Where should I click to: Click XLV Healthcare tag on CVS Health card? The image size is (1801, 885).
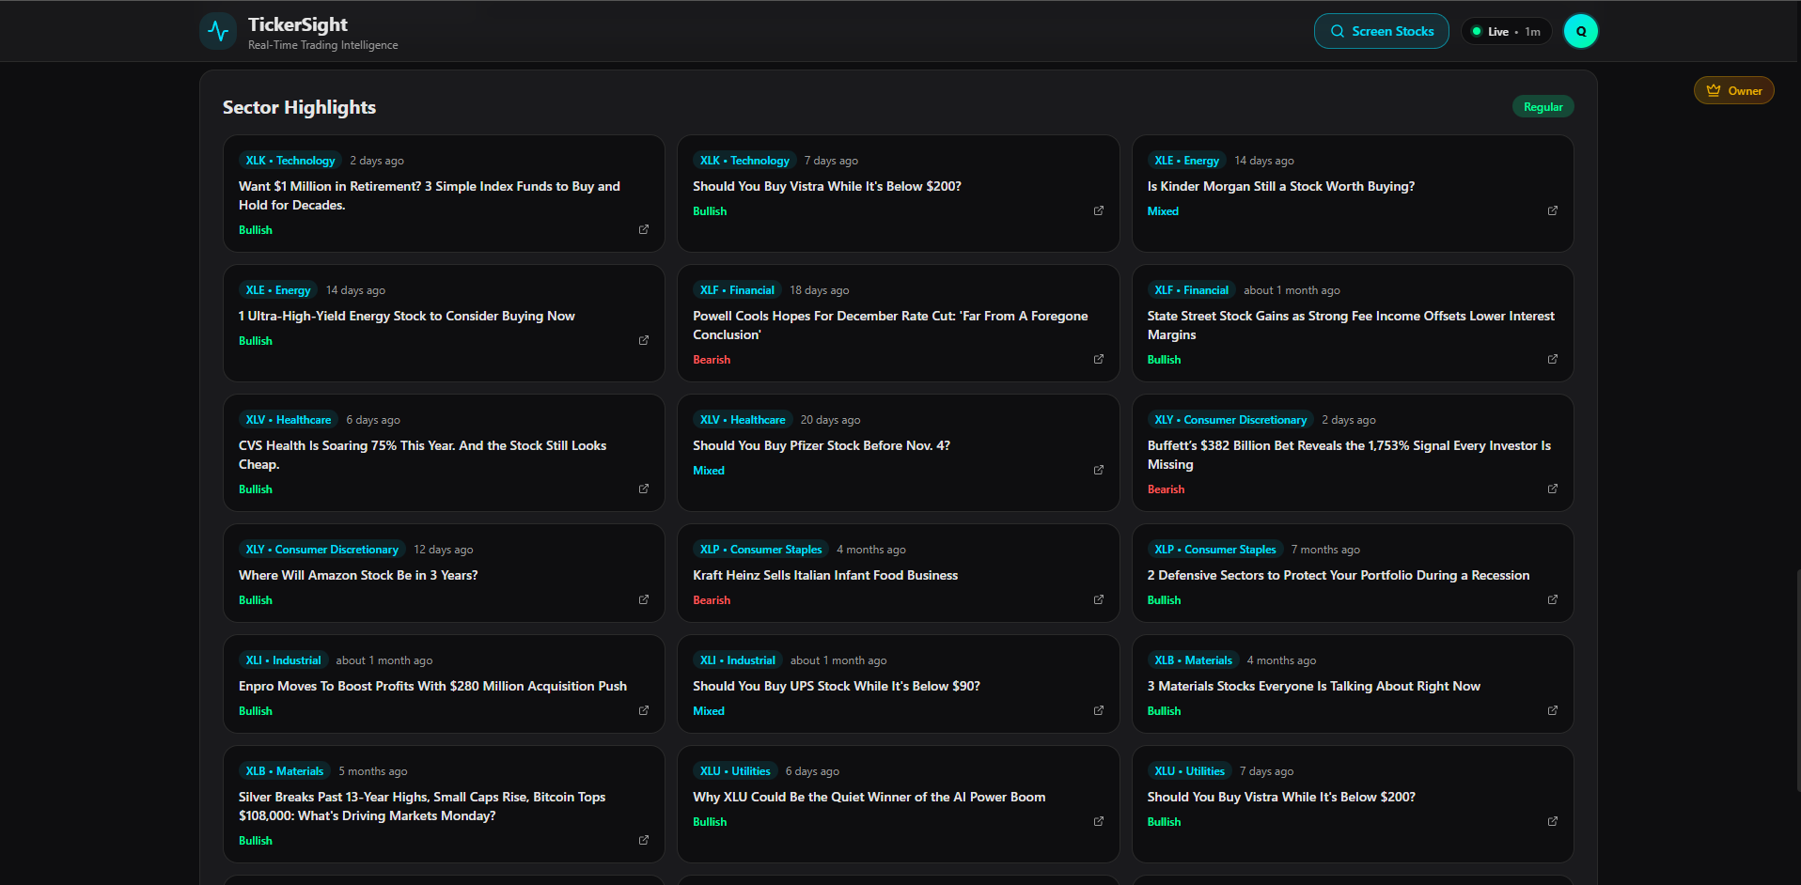pos(289,420)
